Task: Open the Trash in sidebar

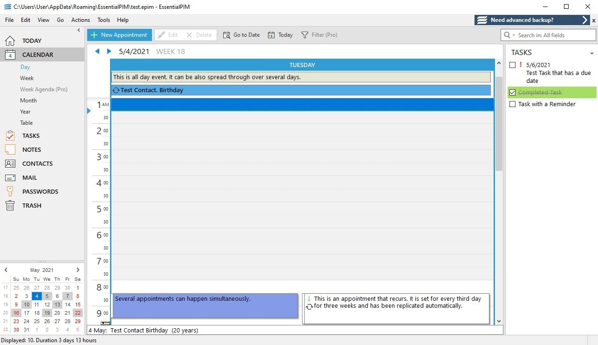Action: (32, 205)
